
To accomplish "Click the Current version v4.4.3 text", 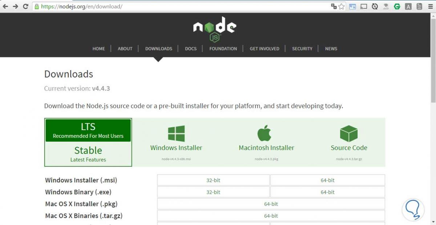I will pos(77,88).
